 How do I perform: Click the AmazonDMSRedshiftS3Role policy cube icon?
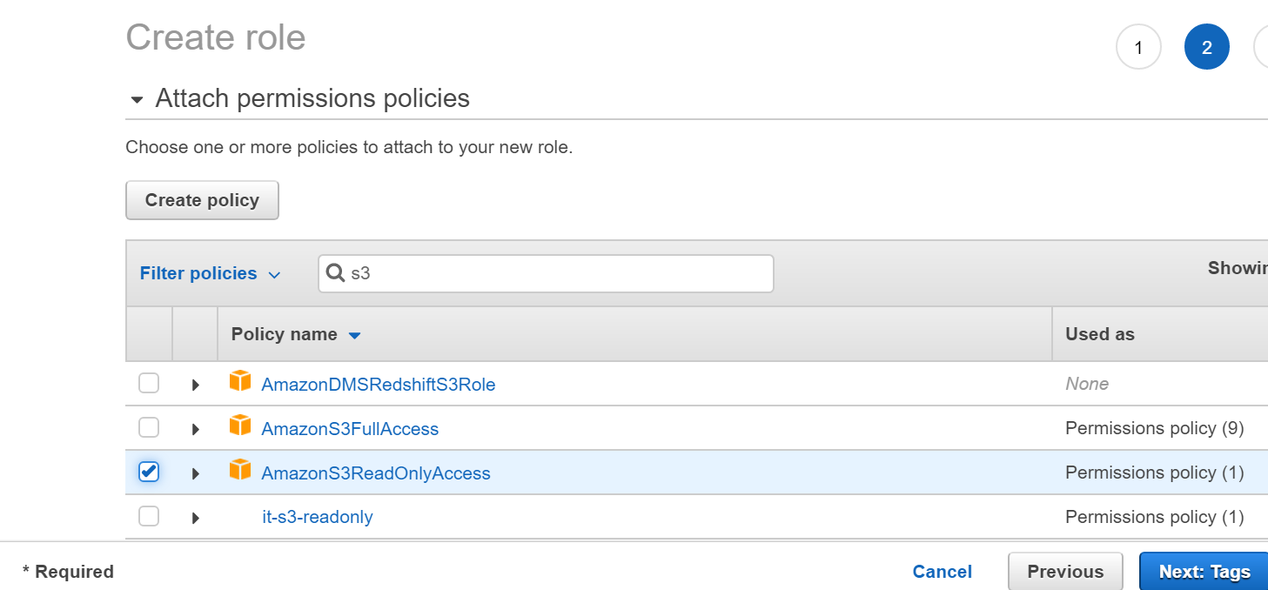239,381
